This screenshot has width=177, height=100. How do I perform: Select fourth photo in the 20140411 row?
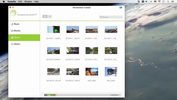coord(111,29)
